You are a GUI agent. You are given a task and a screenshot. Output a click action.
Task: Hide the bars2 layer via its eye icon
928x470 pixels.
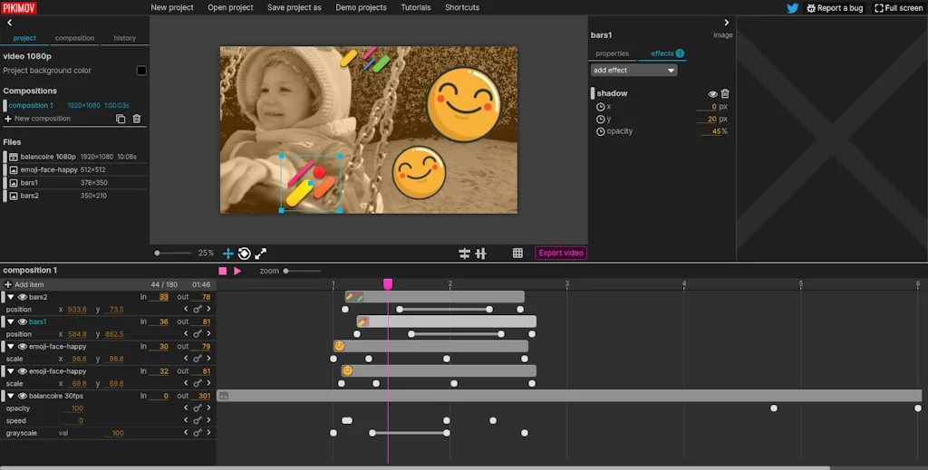(23, 297)
